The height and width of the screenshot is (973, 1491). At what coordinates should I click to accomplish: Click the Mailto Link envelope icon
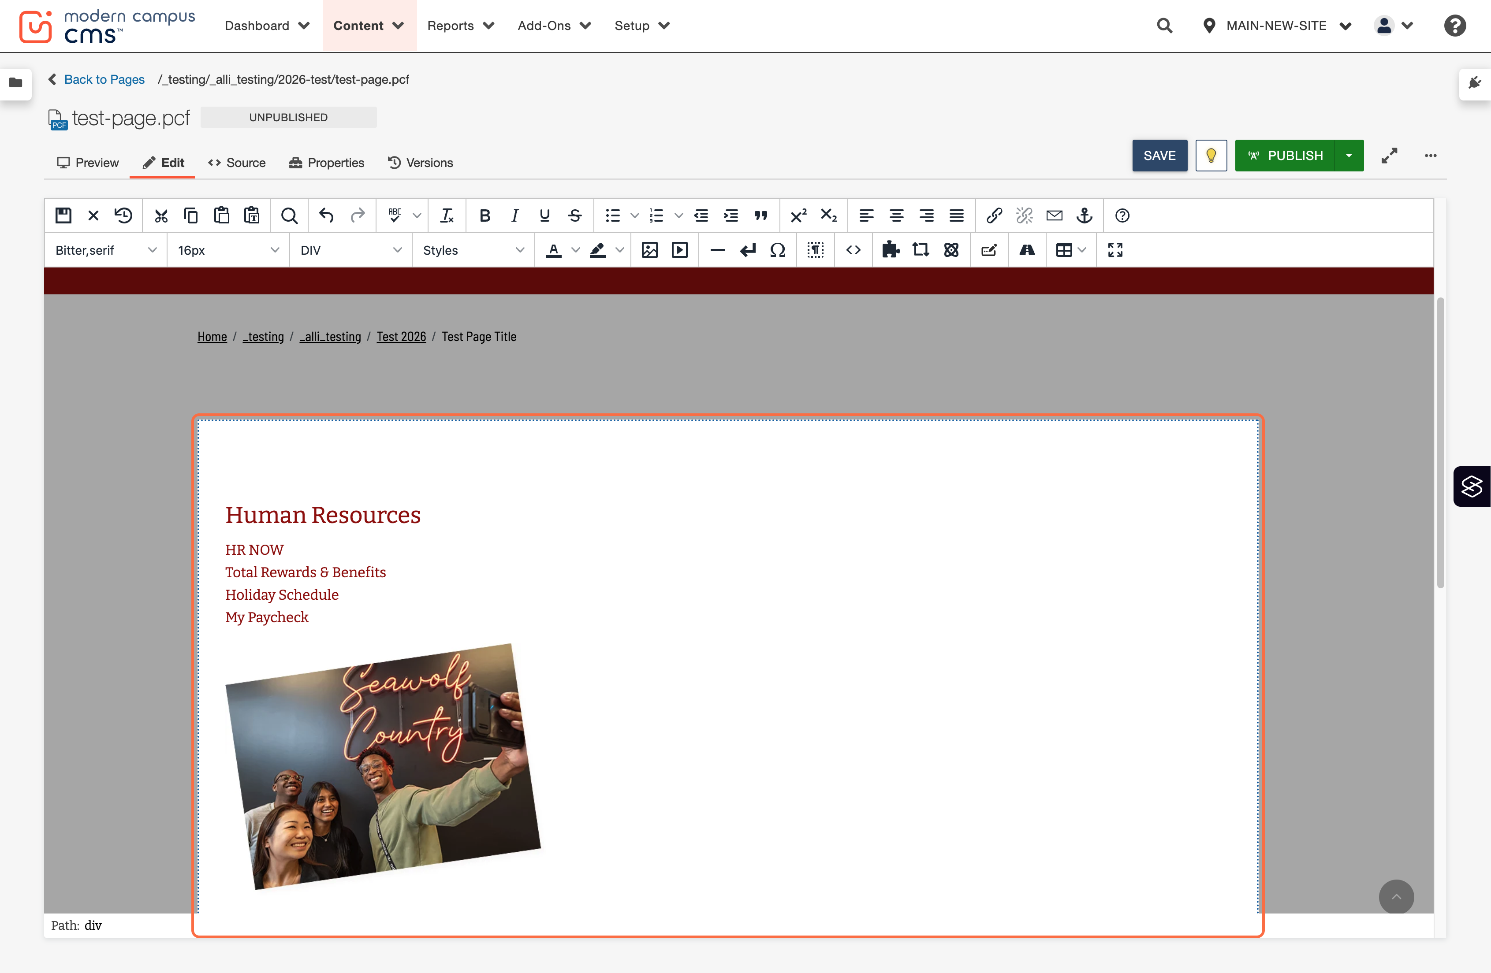click(1055, 215)
